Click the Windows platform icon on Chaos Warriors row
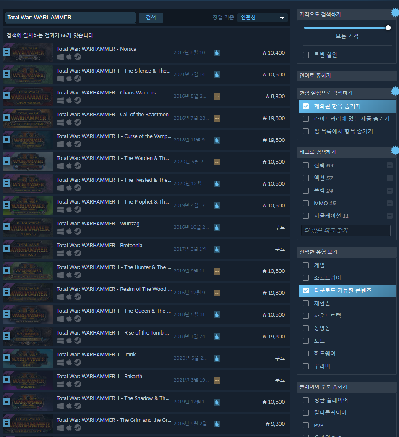The image size is (399, 437). point(60,101)
